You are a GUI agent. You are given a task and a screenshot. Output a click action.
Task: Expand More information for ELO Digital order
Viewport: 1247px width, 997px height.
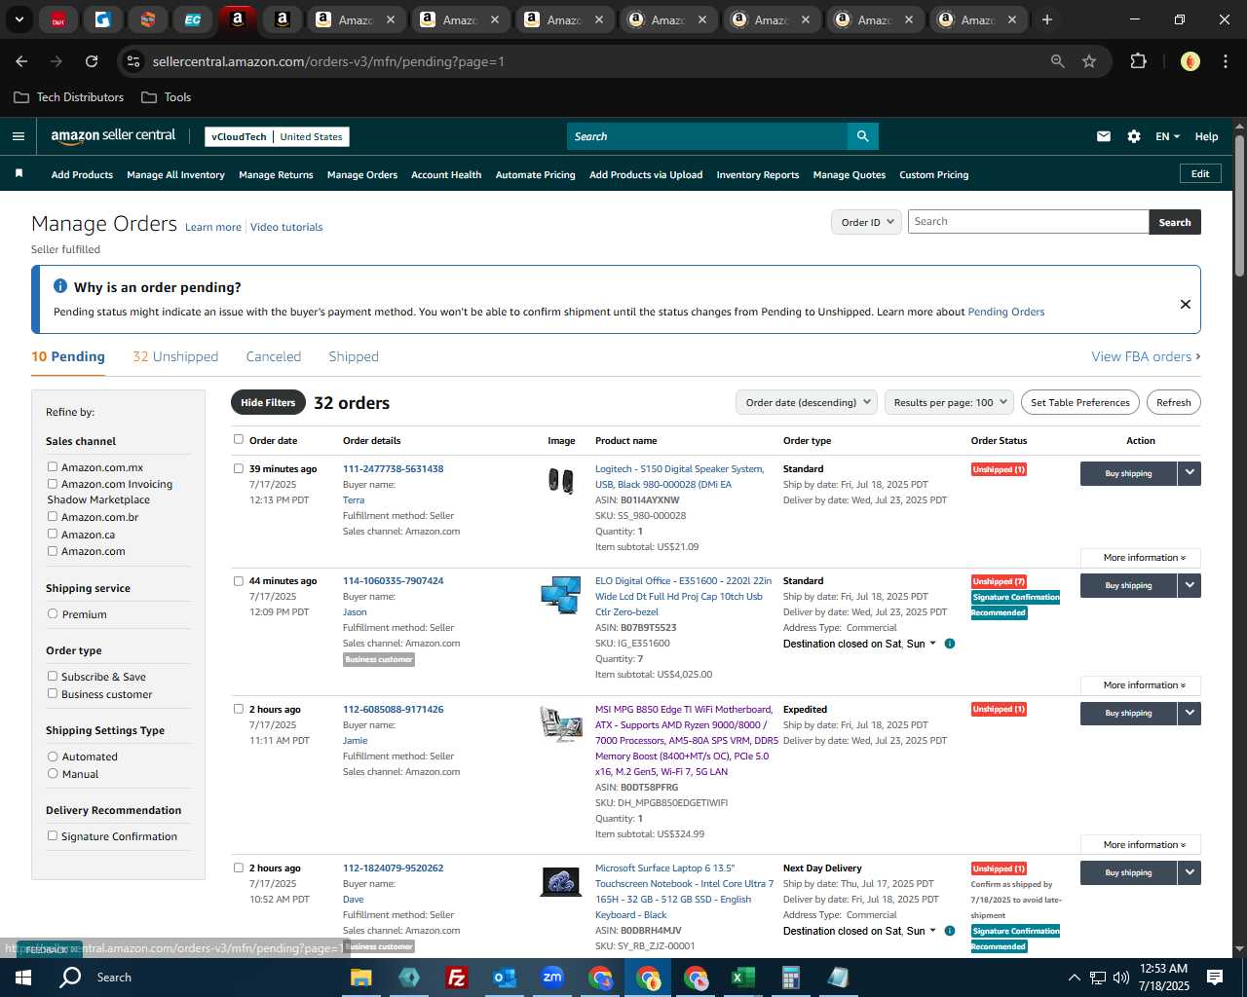click(x=1141, y=685)
